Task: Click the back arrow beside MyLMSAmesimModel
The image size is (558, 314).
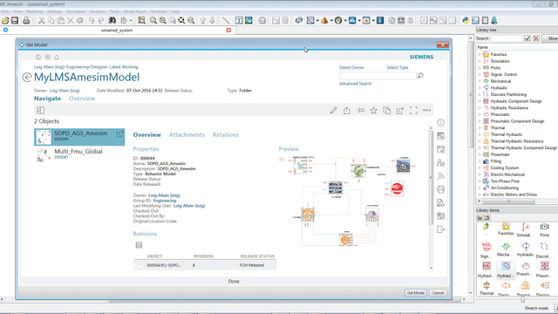Action: coord(27,78)
